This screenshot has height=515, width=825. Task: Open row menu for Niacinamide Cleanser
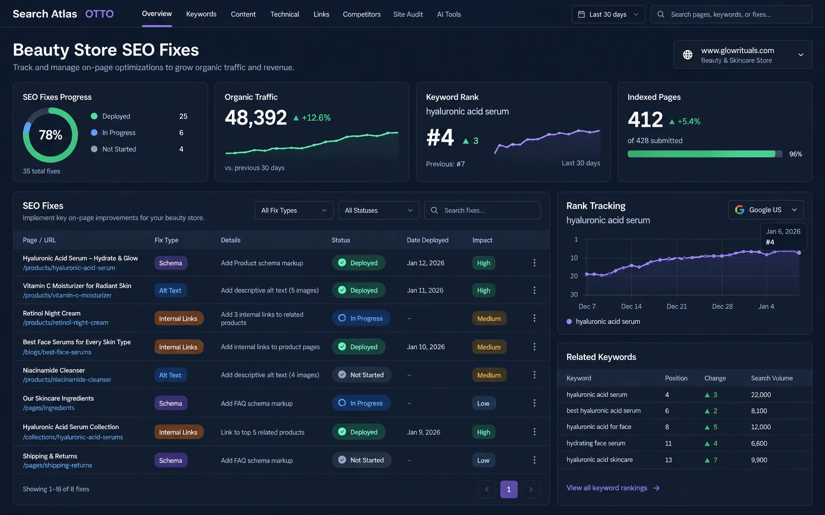534,375
